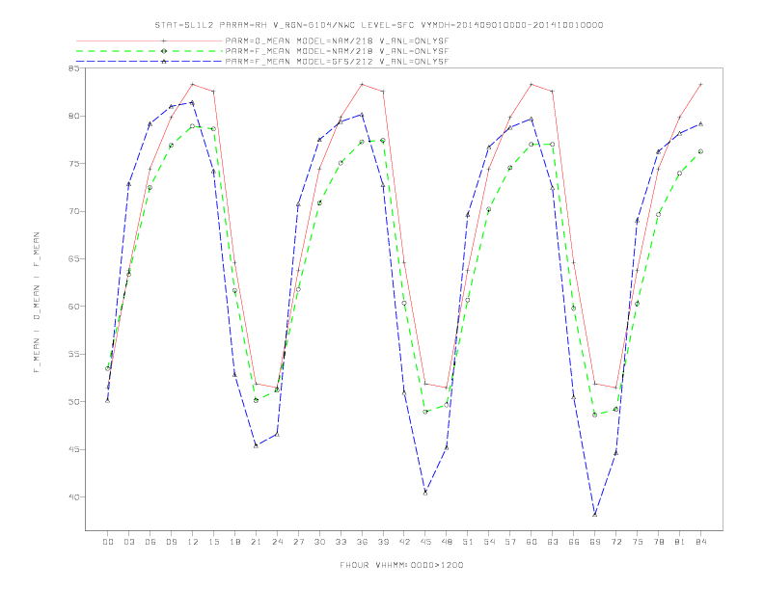
Task: Select legend entry PARM=F_MEAN MODEL=GFS/212
Action: (x=338, y=62)
